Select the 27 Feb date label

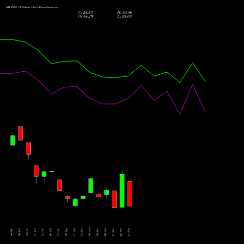tap(58, 232)
